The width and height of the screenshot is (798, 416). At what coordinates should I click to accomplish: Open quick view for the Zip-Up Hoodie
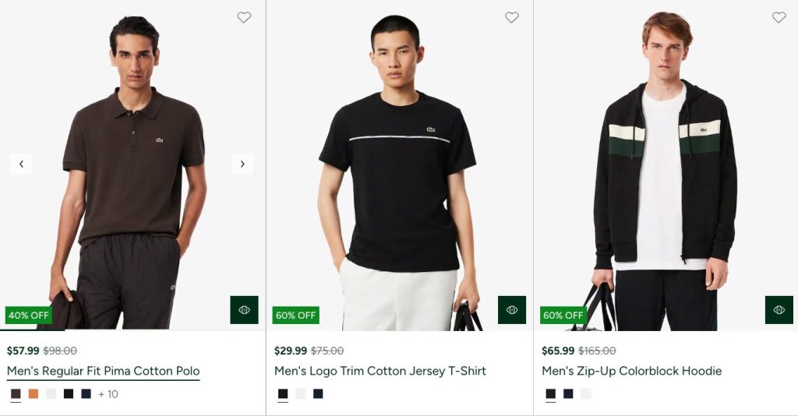[x=779, y=310]
